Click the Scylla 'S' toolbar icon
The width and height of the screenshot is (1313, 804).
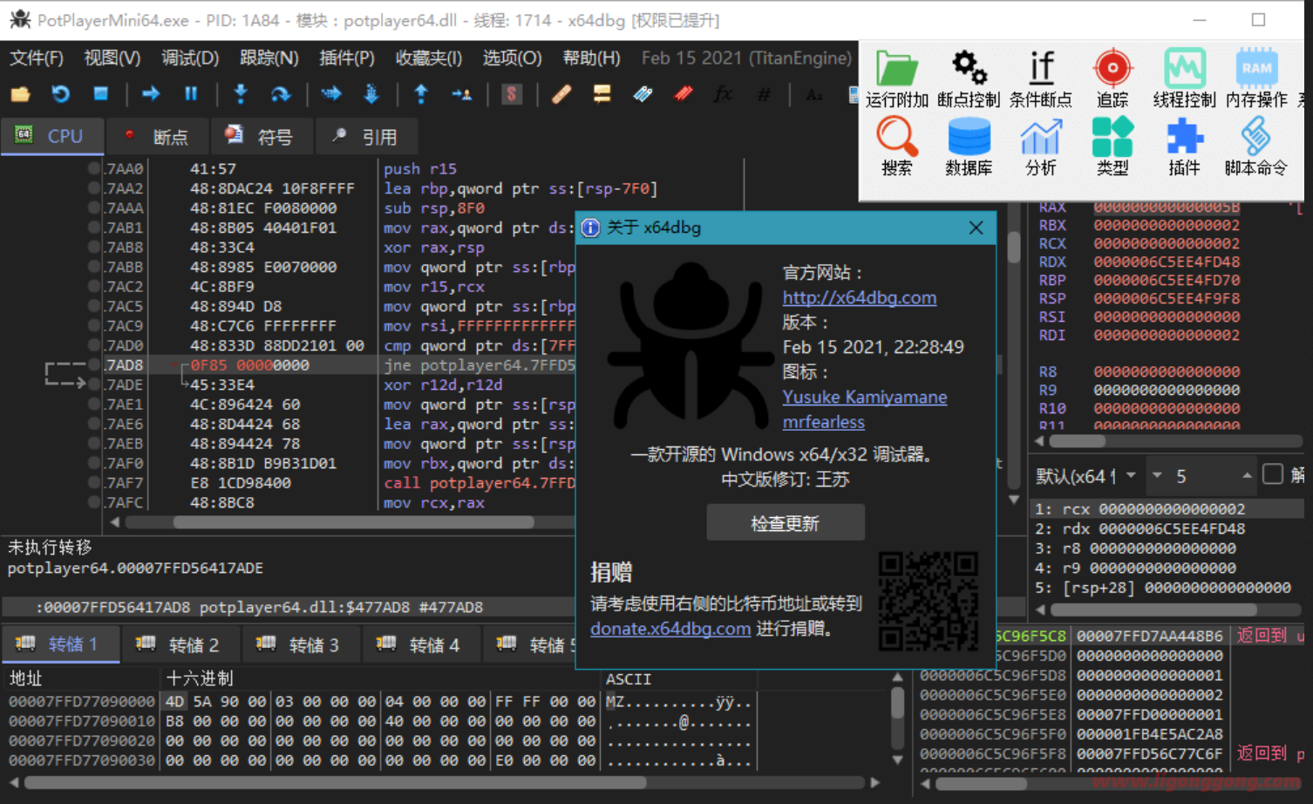coord(512,94)
